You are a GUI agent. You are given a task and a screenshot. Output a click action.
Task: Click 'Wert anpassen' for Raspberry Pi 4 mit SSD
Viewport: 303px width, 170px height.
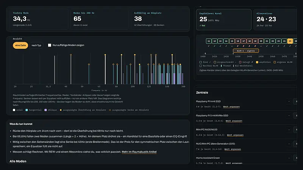tap(231, 107)
